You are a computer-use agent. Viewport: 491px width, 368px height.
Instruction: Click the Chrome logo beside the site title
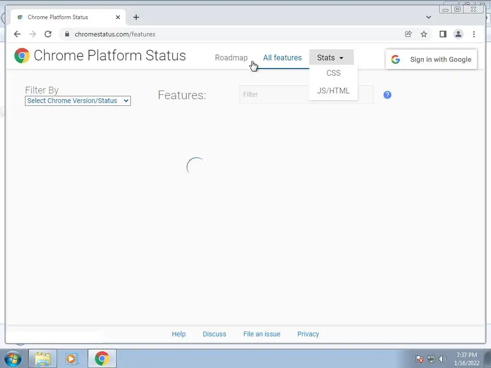click(22, 56)
